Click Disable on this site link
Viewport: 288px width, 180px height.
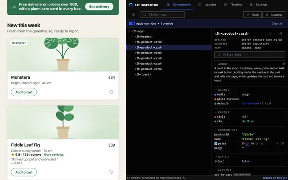pos(275,178)
